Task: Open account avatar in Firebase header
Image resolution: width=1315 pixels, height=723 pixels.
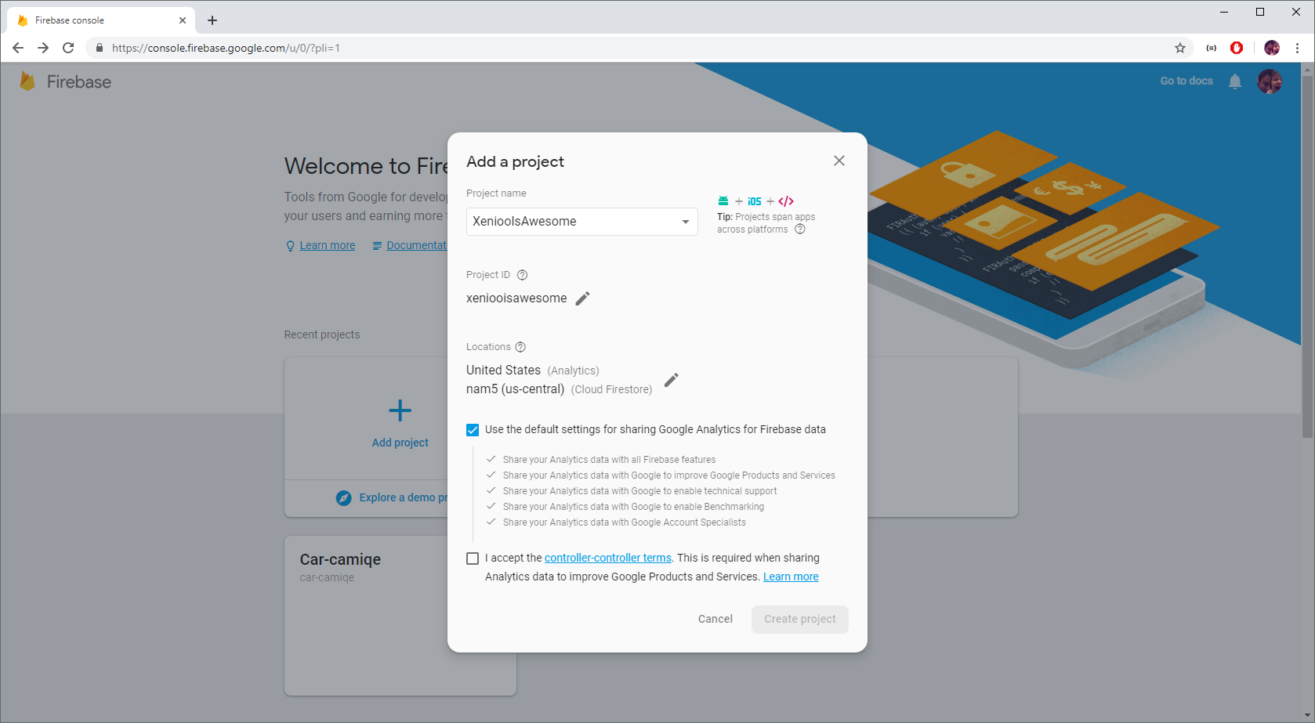Action: (1270, 81)
